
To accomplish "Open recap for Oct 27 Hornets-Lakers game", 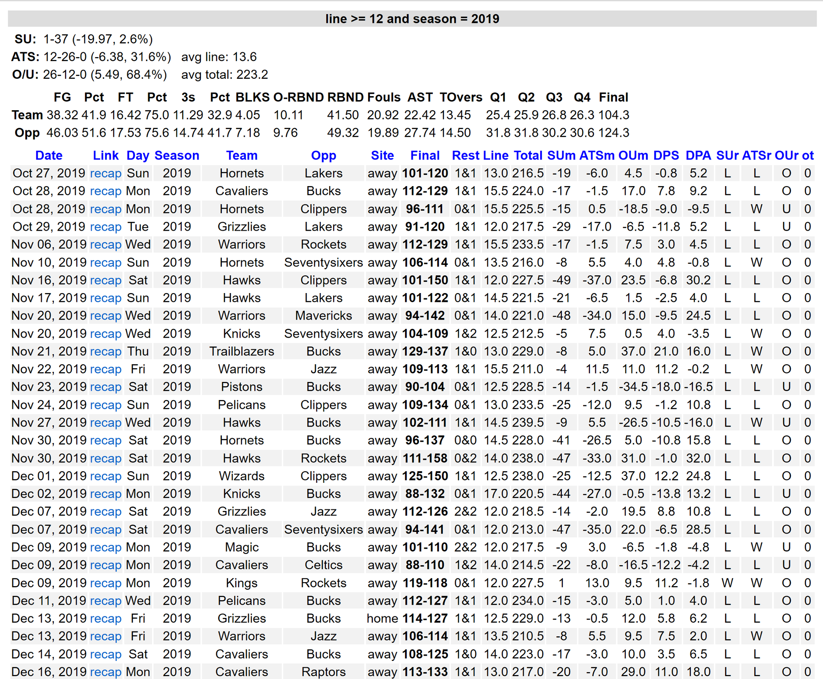I will (x=106, y=173).
